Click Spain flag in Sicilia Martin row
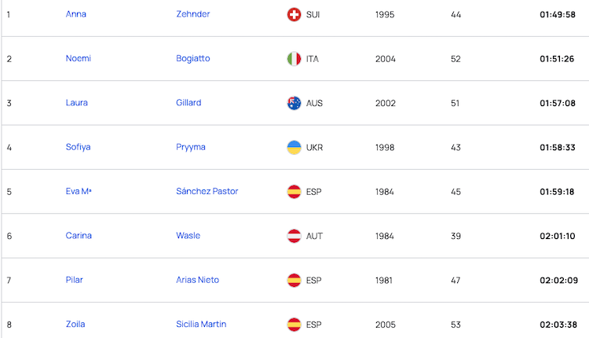589x338 pixels. pyautogui.click(x=294, y=325)
